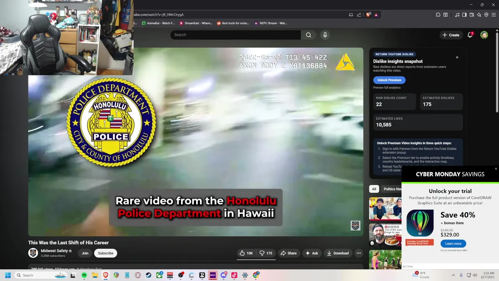Open the Brave Wallet icon
Screen dimensions: 499x281
(x=472, y=15)
